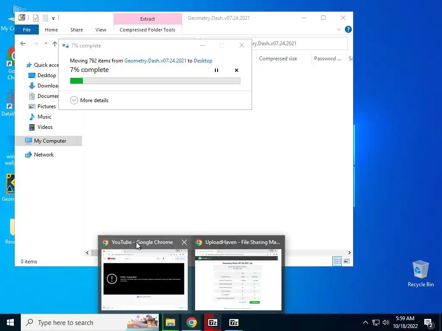
Task: Click the zip folder icon in title bar
Action: coord(22,18)
